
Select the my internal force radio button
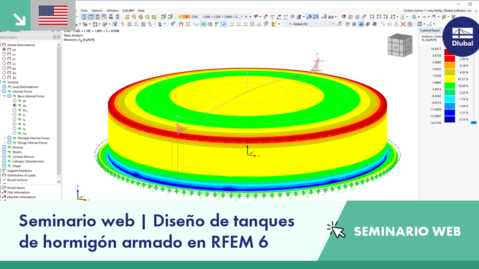point(14,105)
